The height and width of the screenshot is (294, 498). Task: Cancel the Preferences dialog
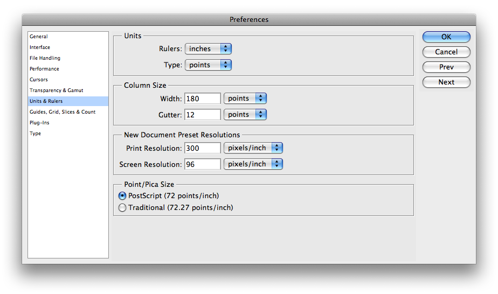[446, 52]
